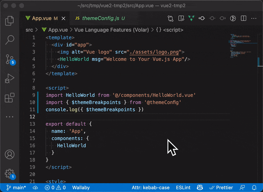263x192 pixels.
Task: Close the App.vue tab
Action: pos(63,18)
